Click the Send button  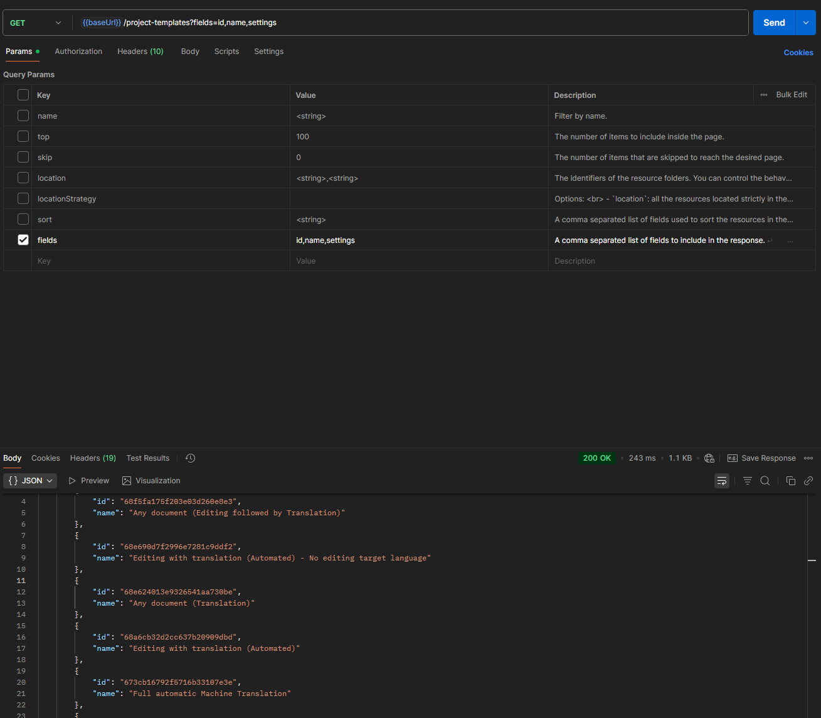[x=774, y=23]
